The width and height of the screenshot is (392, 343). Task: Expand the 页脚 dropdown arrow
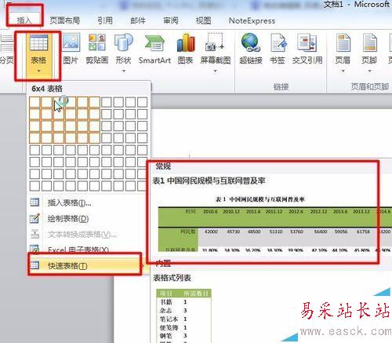[369, 71]
